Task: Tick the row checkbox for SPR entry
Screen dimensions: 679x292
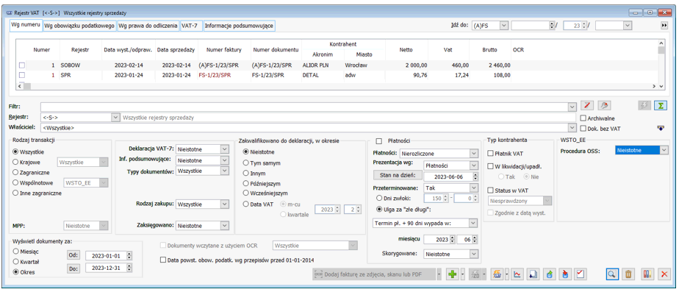Action: click(21, 75)
